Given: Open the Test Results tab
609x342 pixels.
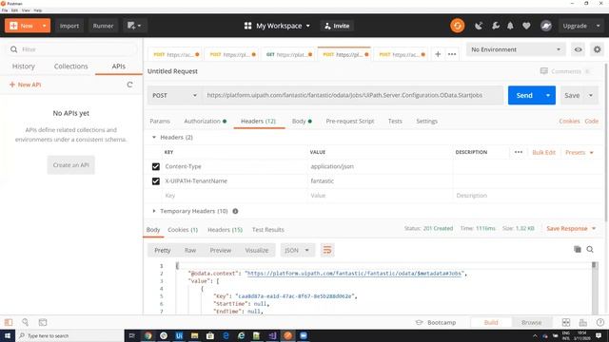Looking at the screenshot, I should tap(268, 230).
